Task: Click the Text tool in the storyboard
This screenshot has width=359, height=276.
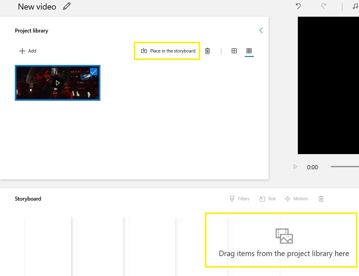Action: (x=267, y=199)
